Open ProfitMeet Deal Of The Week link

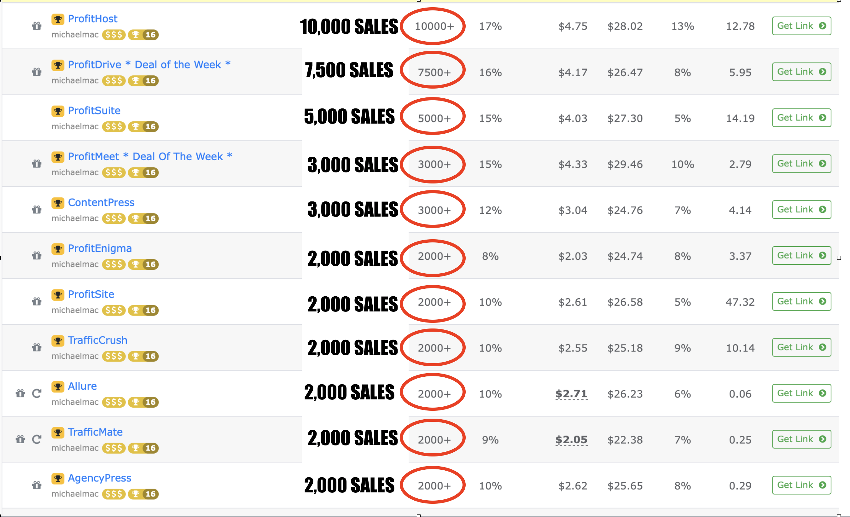(x=150, y=156)
